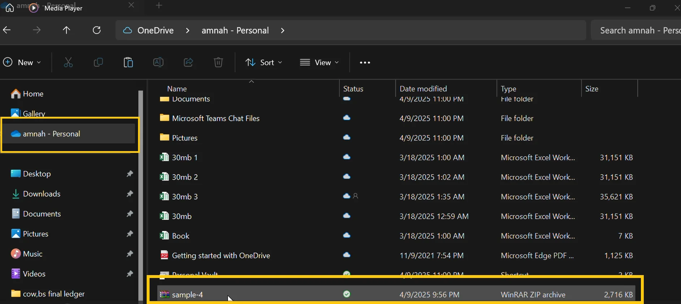The width and height of the screenshot is (681, 304).
Task: Open Pictures in the navigation pane
Action: [30, 234]
